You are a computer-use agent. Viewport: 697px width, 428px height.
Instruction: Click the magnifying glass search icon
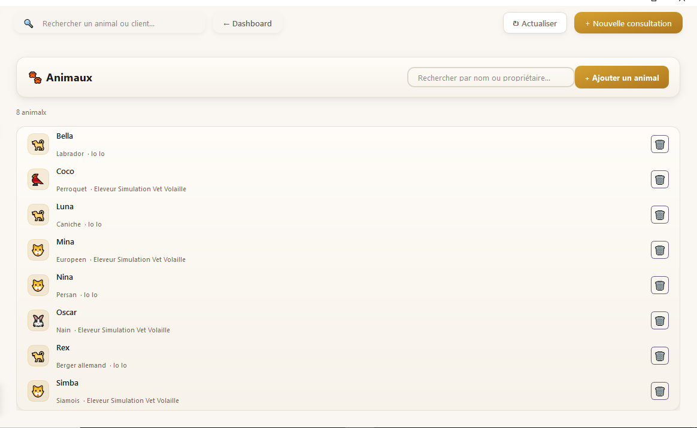pyautogui.click(x=29, y=23)
